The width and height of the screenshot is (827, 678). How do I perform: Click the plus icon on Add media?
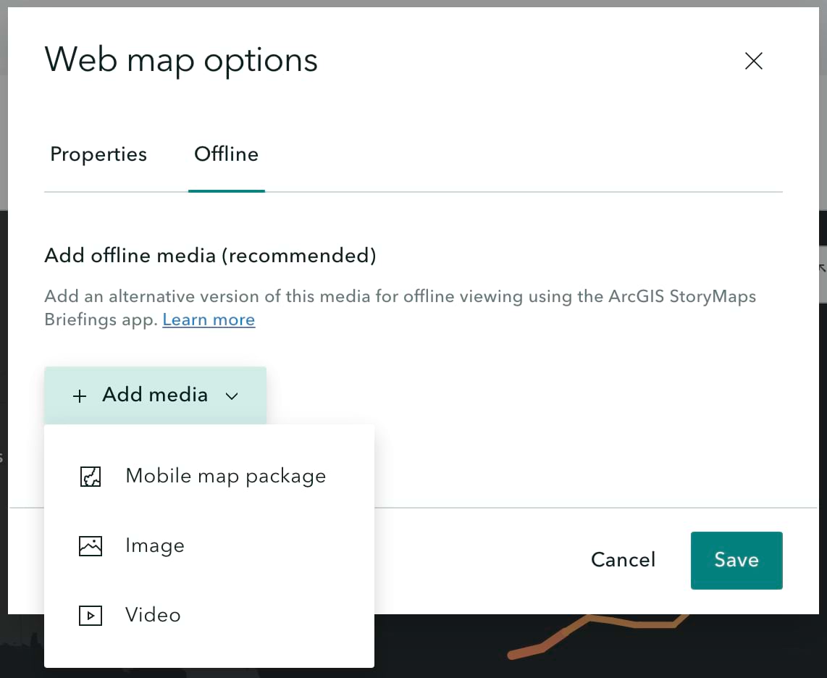pyautogui.click(x=79, y=395)
